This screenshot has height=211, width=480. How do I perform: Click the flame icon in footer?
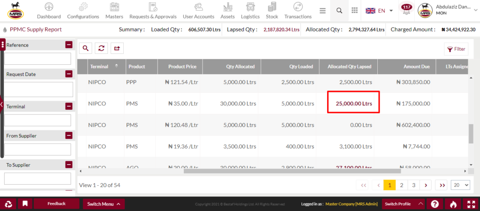pos(453,204)
